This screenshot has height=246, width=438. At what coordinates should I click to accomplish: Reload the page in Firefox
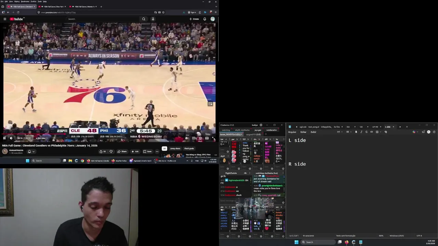(18, 12)
